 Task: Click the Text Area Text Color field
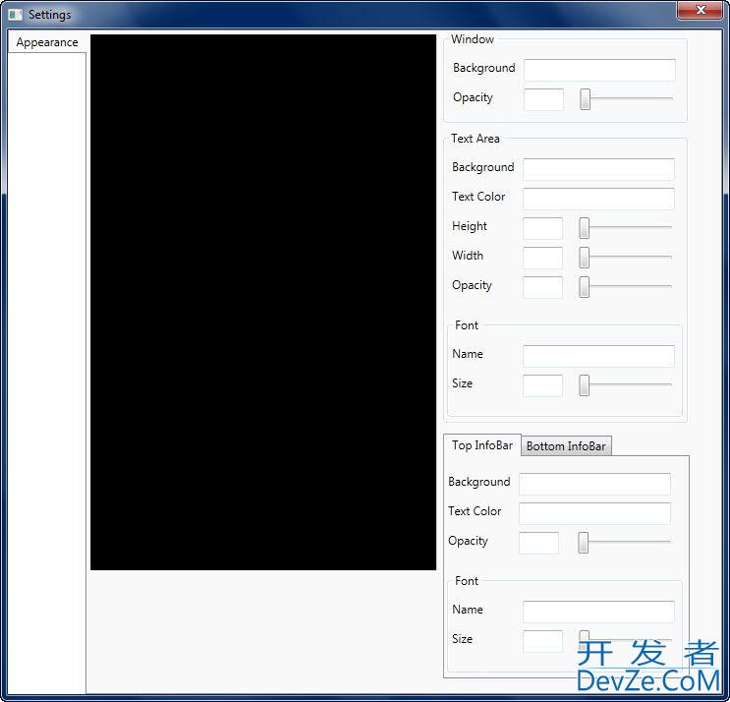pos(598,199)
